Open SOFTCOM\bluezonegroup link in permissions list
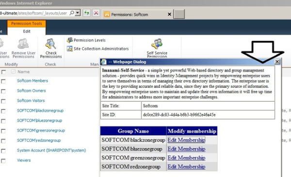 (40, 121)
